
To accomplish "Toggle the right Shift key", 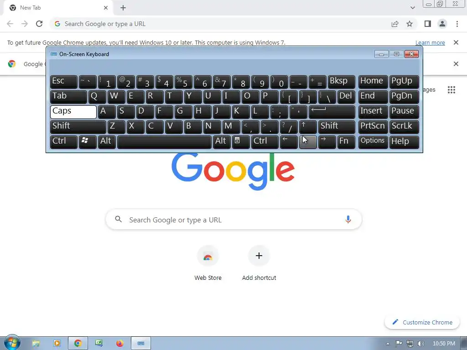I will click(337, 127).
